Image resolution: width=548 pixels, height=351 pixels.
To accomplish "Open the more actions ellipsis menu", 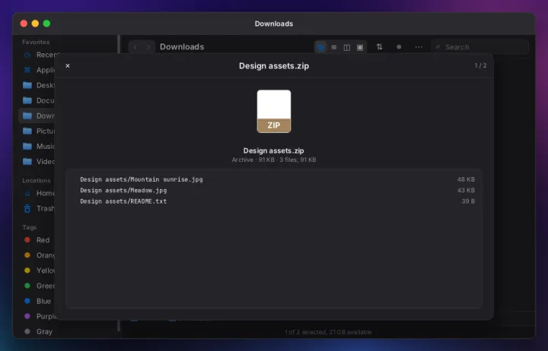I will click(419, 47).
